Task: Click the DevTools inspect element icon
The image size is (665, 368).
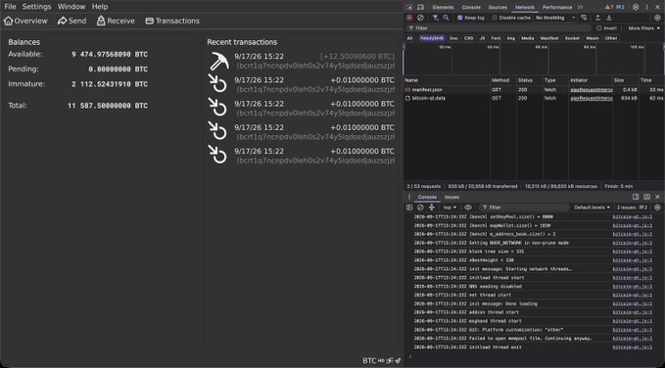Action: point(409,7)
